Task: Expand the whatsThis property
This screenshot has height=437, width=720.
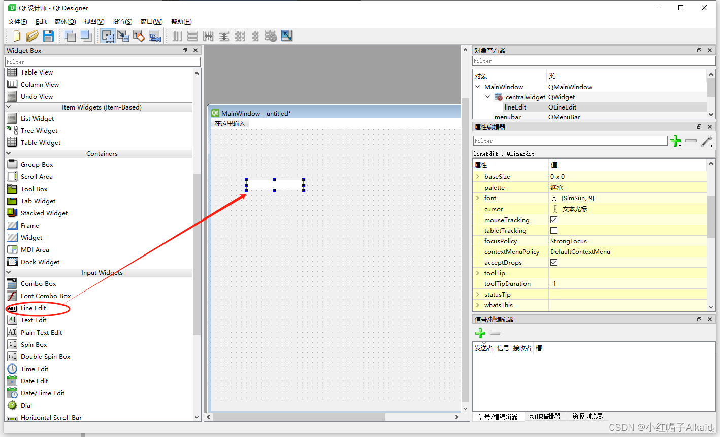Action: pos(478,305)
